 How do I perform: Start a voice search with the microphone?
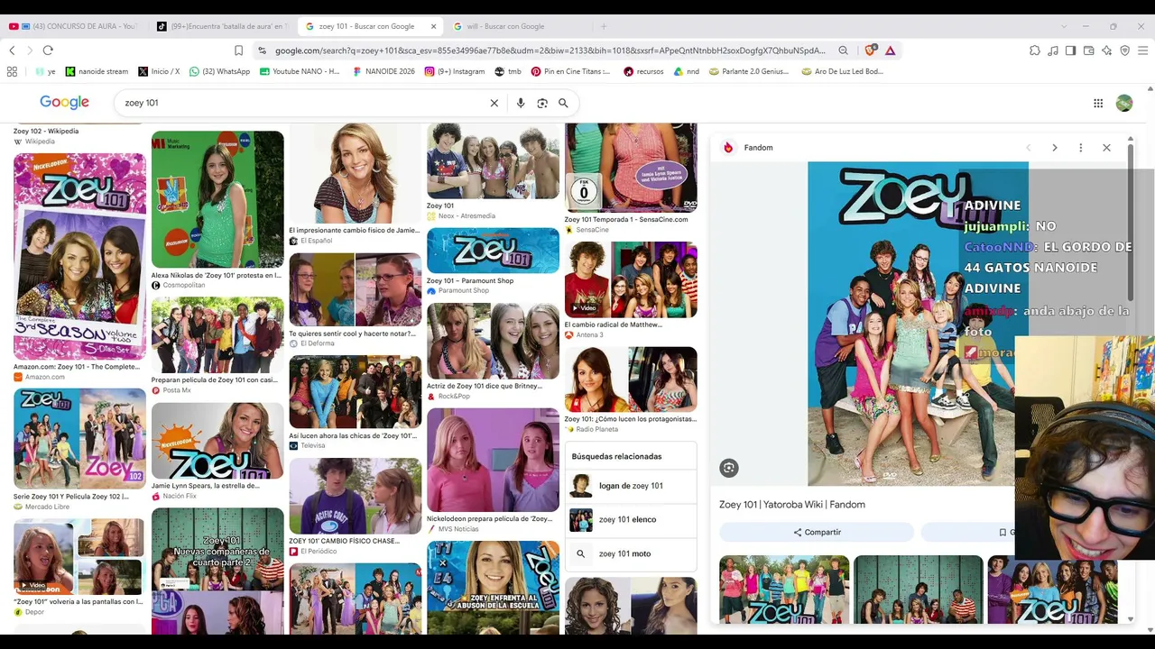[x=521, y=103]
